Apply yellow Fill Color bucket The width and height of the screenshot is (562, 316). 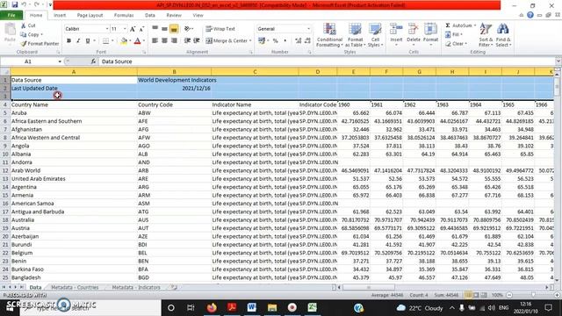(124, 41)
